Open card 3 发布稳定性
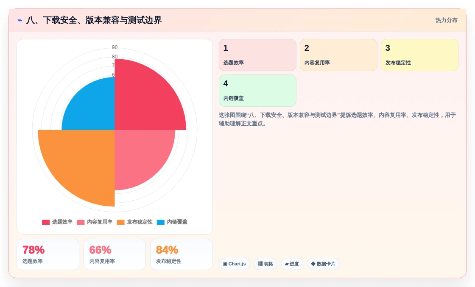The image size is (475, 287). 419,55
